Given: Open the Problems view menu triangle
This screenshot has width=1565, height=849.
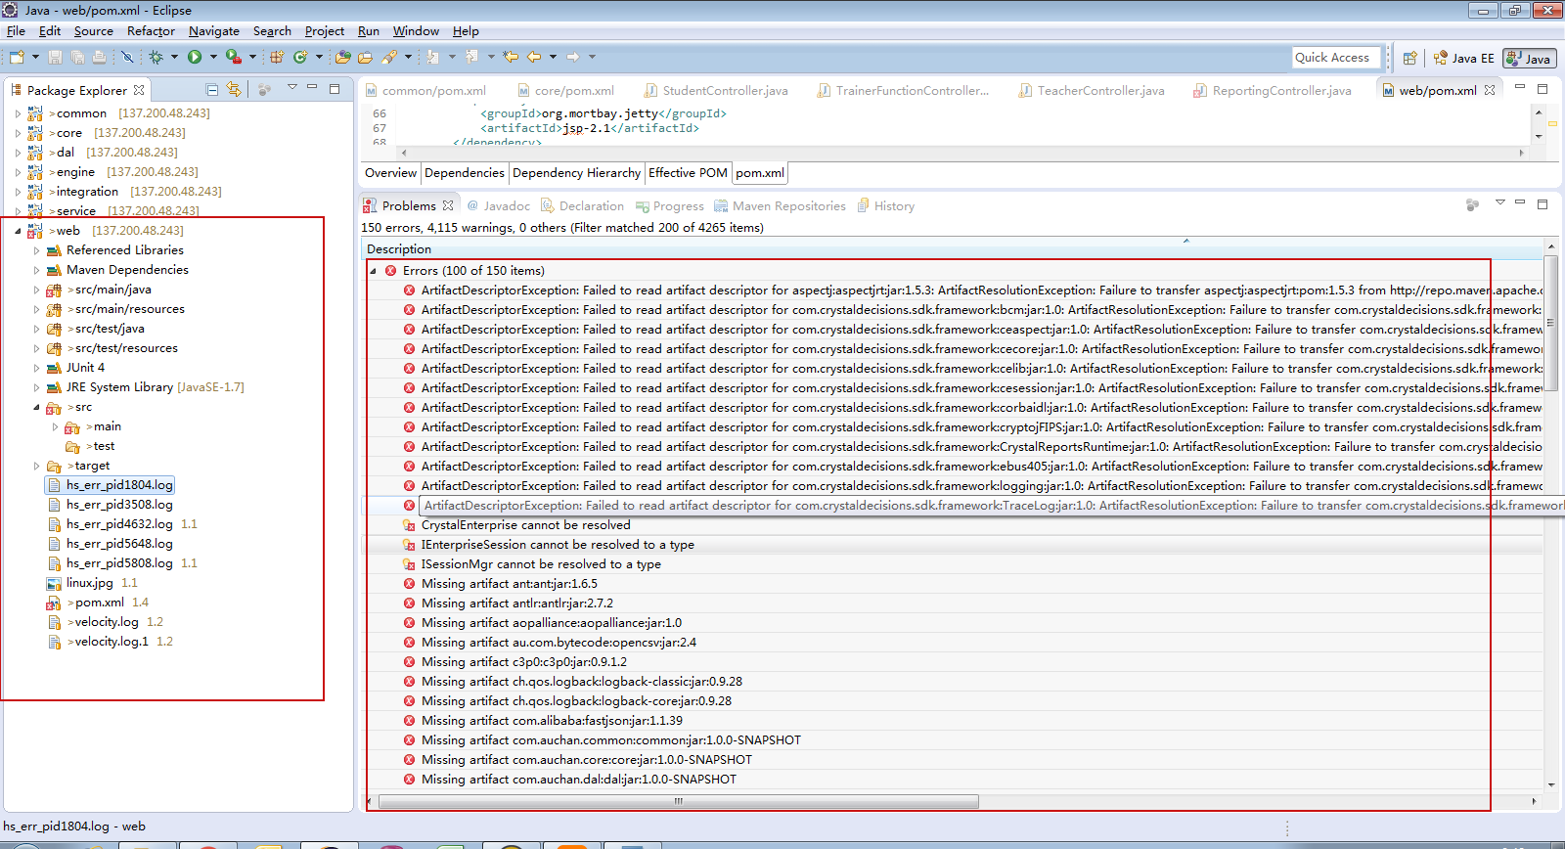Looking at the screenshot, I should pos(1499,203).
